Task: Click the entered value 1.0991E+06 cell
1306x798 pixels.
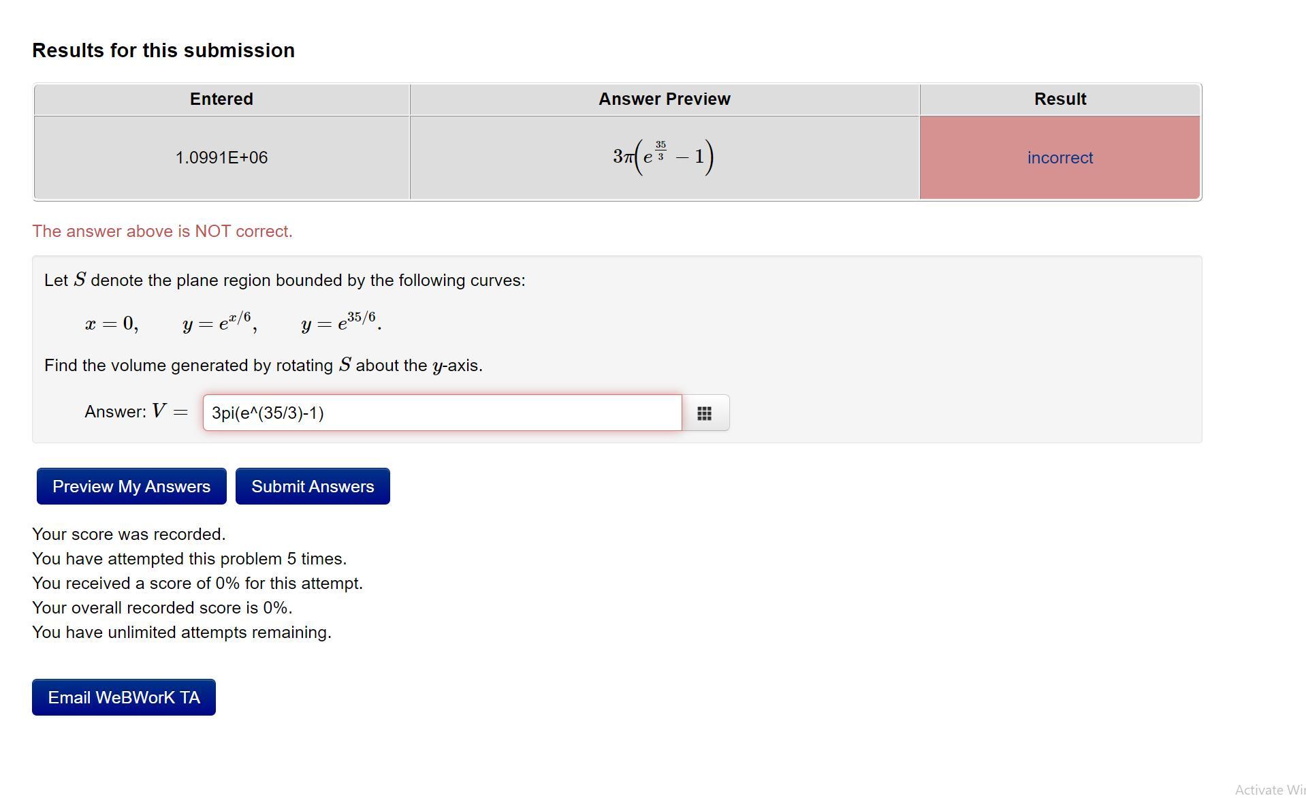Action: pyautogui.click(x=221, y=158)
